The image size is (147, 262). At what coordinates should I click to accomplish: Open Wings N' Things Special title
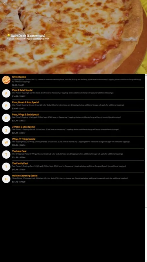(x=24, y=139)
